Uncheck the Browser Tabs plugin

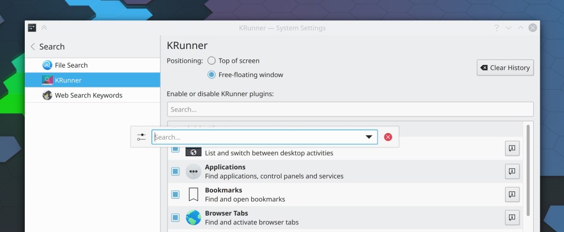(175, 218)
